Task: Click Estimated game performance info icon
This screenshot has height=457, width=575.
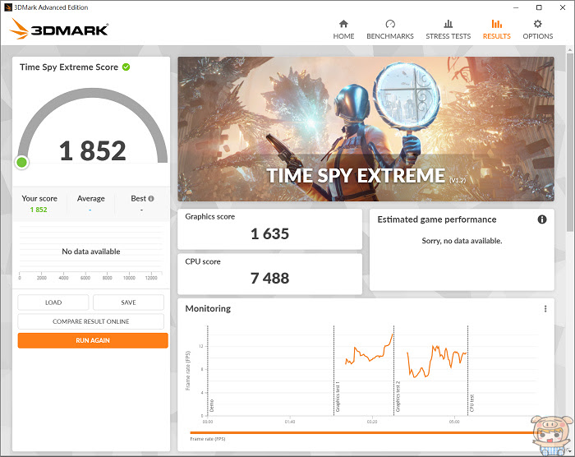Action: click(x=542, y=219)
